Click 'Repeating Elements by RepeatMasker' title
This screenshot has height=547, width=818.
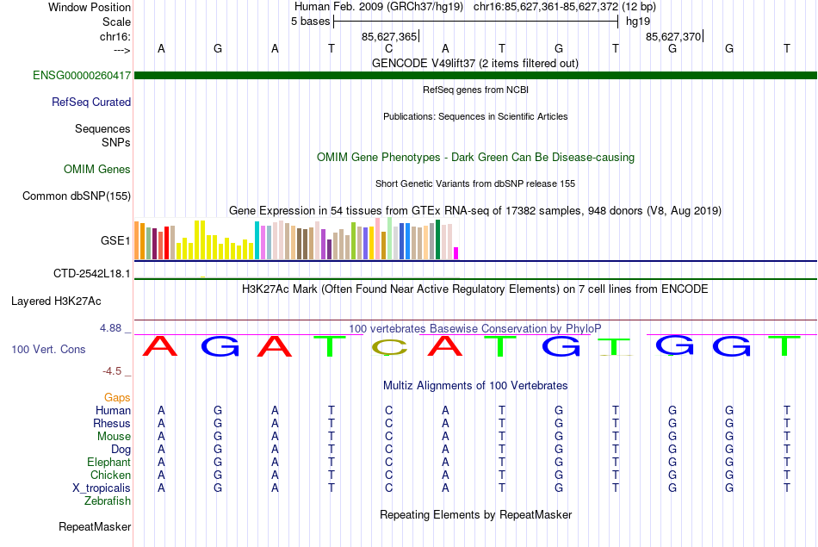[x=475, y=514]
